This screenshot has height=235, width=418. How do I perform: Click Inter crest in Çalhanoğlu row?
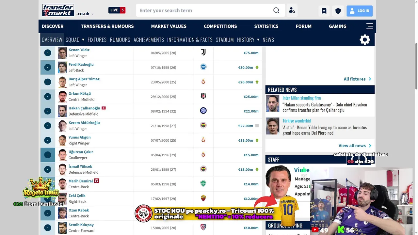[203, 111]
